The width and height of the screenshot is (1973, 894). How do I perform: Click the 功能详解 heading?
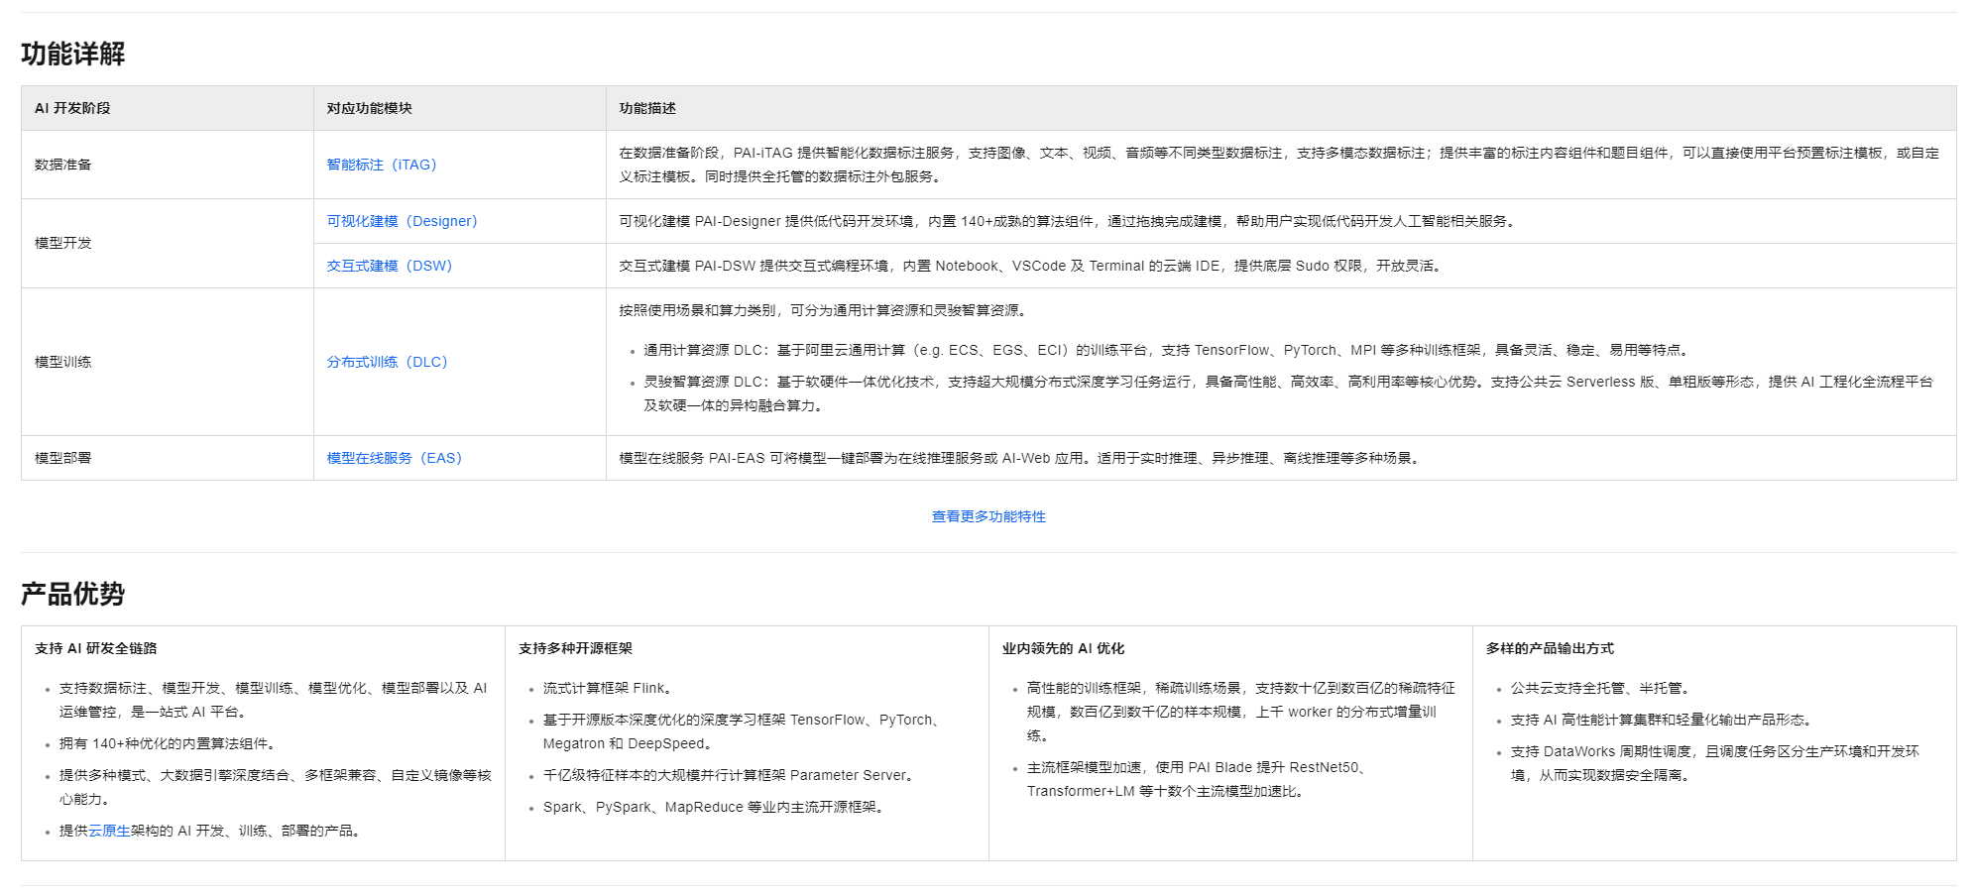point(73,54)
